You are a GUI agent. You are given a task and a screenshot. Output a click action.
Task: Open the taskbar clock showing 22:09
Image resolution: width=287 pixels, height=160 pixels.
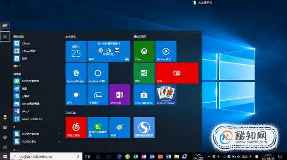coord(268,157)
